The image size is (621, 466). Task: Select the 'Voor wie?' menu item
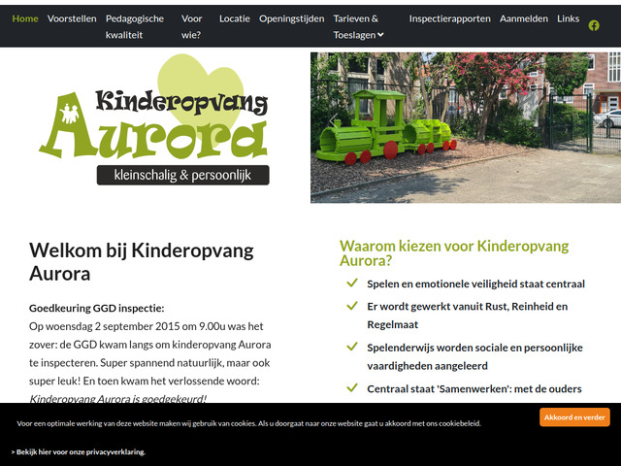click(192, 26)
